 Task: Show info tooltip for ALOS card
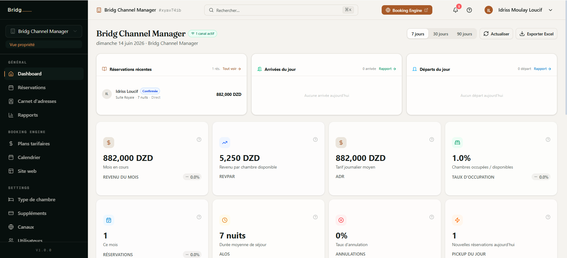[x=315, y=217]
